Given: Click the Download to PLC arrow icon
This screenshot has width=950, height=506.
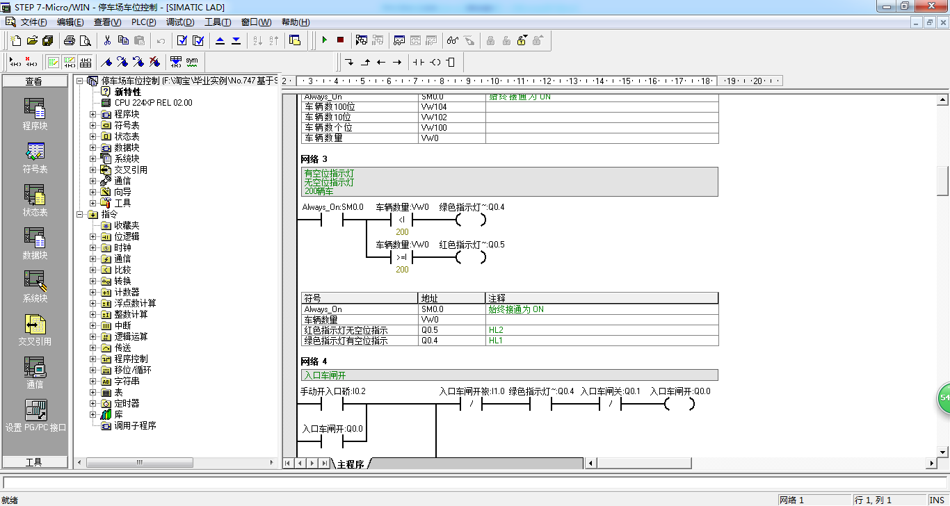Looking at the screenshot, I should [236, 40].
